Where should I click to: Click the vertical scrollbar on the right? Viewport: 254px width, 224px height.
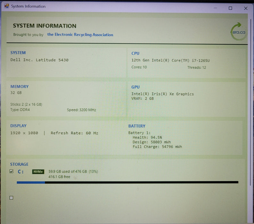[250, 102]
